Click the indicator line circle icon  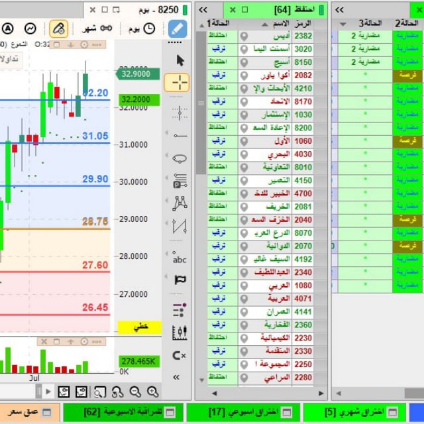click(30, 28)
